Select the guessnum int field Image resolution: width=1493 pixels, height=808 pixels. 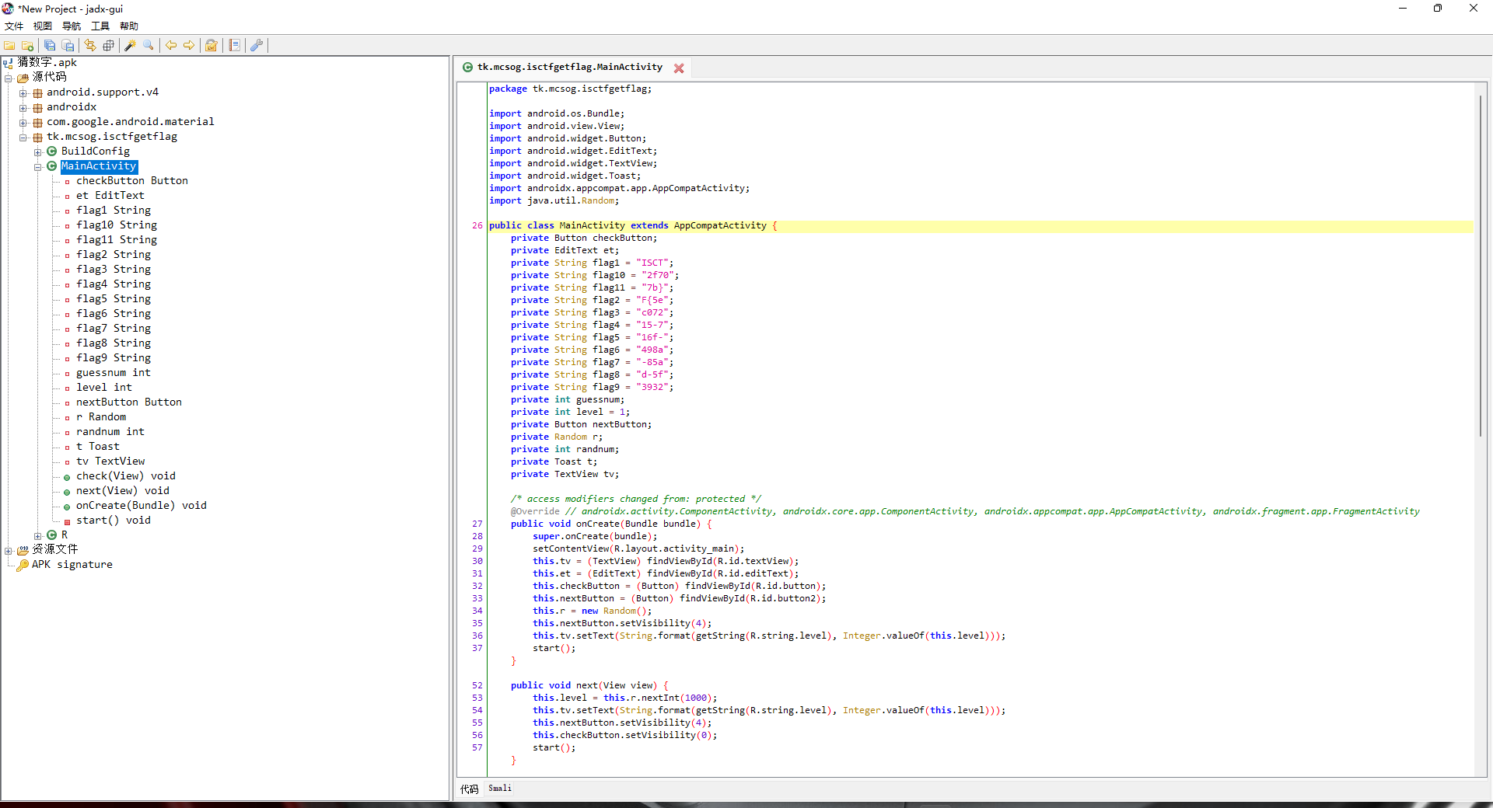pyautogui.click(x=114, y=373)
